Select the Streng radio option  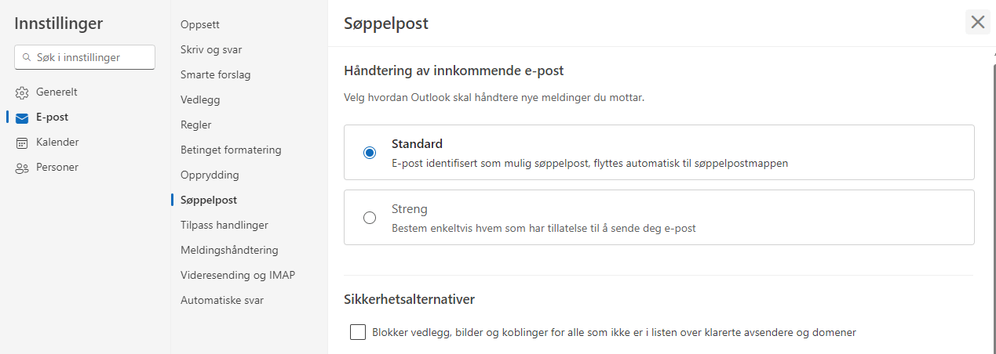click(370, 218)
